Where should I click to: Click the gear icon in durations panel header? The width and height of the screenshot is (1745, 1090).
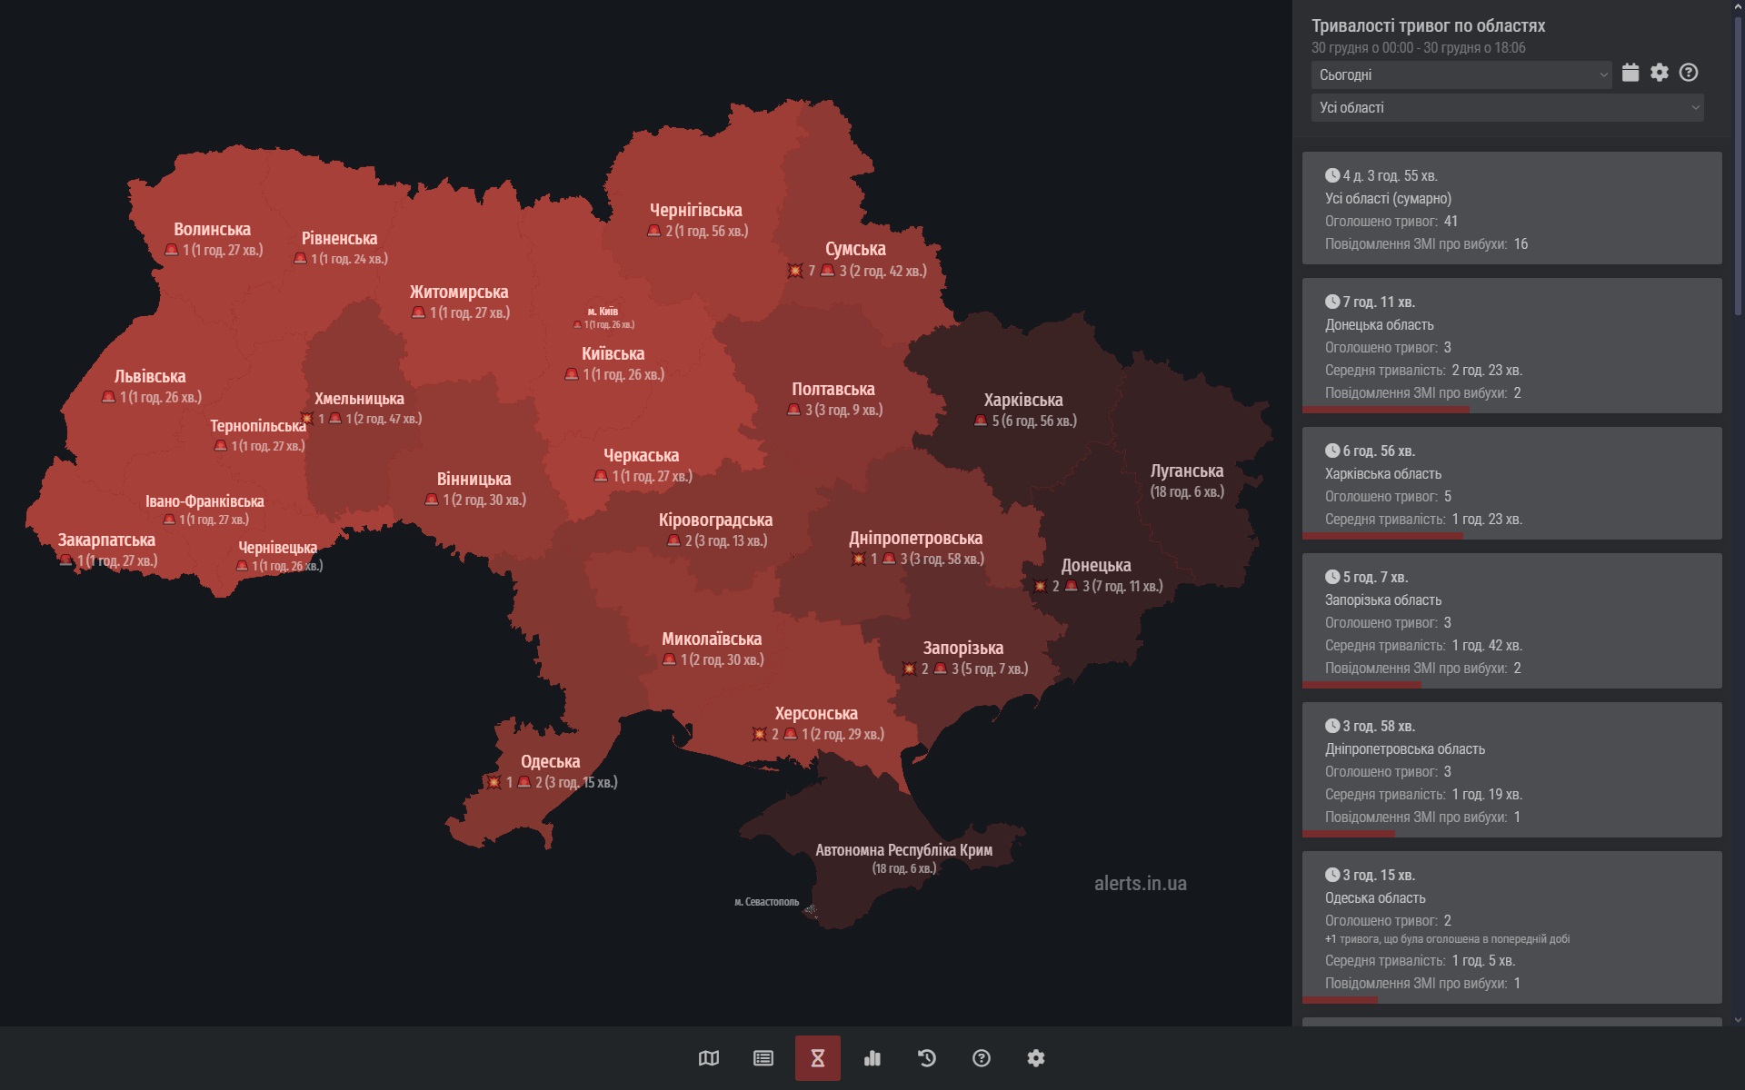1660,73
